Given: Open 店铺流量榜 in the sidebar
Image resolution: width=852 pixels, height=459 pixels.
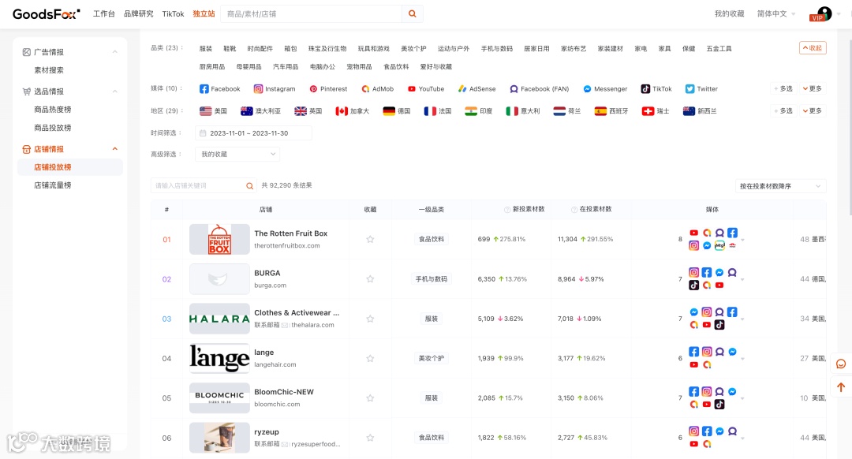Looking at the screenshot, I should coord(53,185).
